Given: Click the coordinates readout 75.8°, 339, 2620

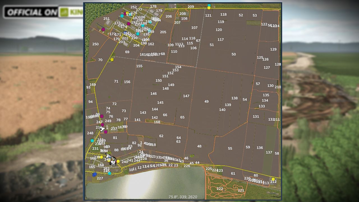Looking at the screenshot, I should [183, 197].
